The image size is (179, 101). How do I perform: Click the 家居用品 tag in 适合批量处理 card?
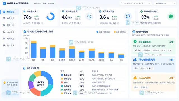coord(137,50)
